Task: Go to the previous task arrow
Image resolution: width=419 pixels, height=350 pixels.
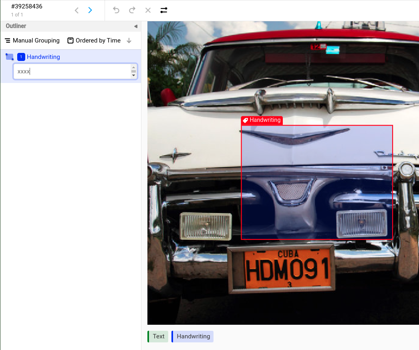Action: click(77, 10)
